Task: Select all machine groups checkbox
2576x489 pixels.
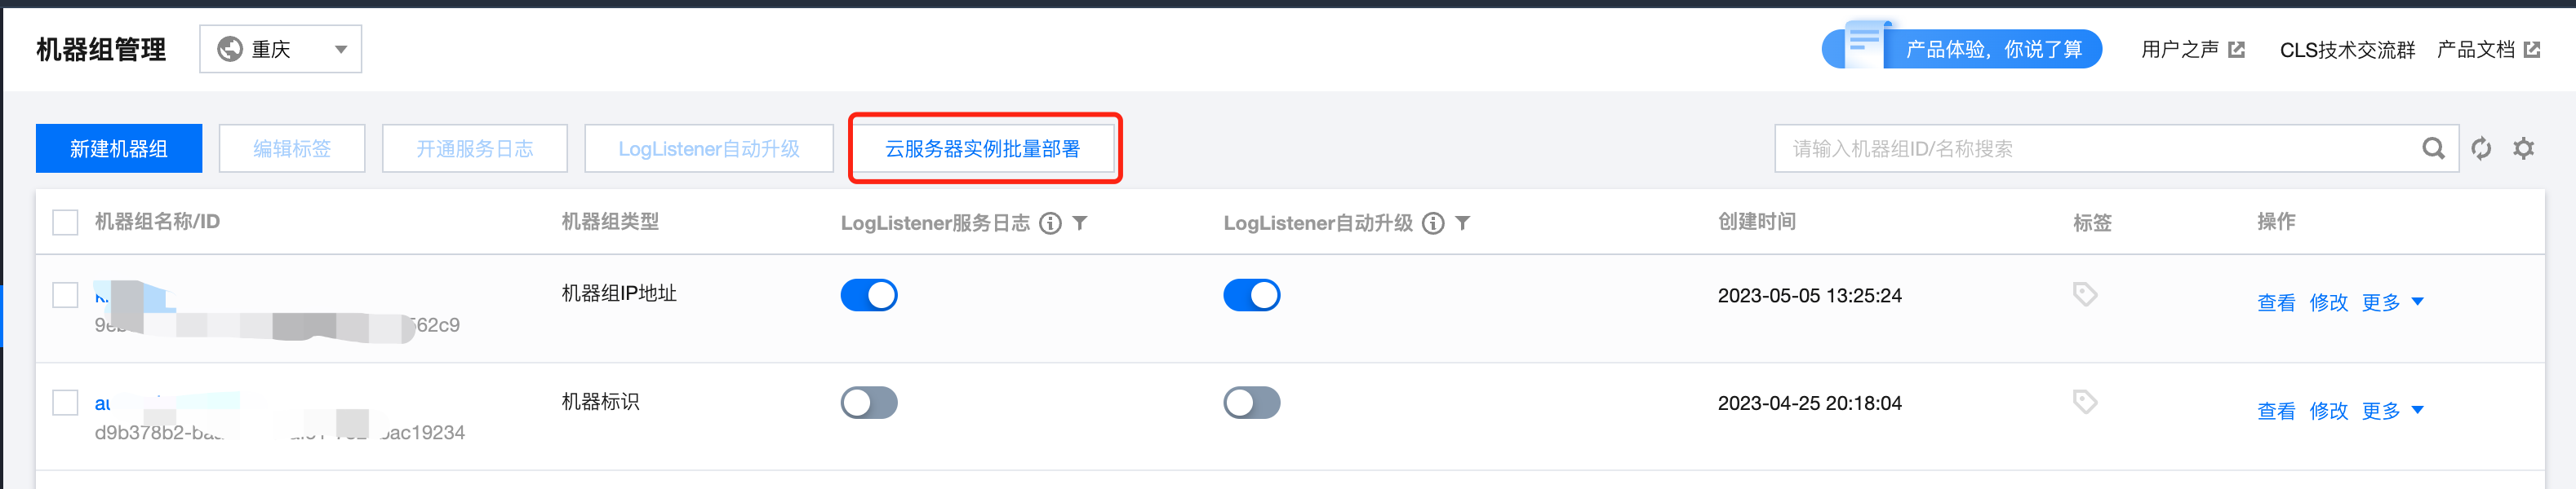Action: tap(65, 222)
